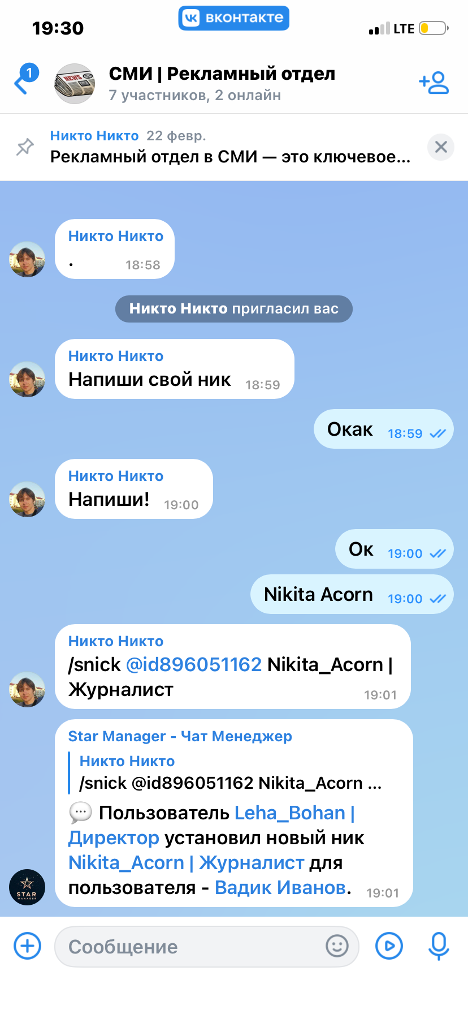The height and width of the screenshot is (1014, 468).
Task: Select the Nikita Acorn sent message bubble
Action: (x=352, y=594)
